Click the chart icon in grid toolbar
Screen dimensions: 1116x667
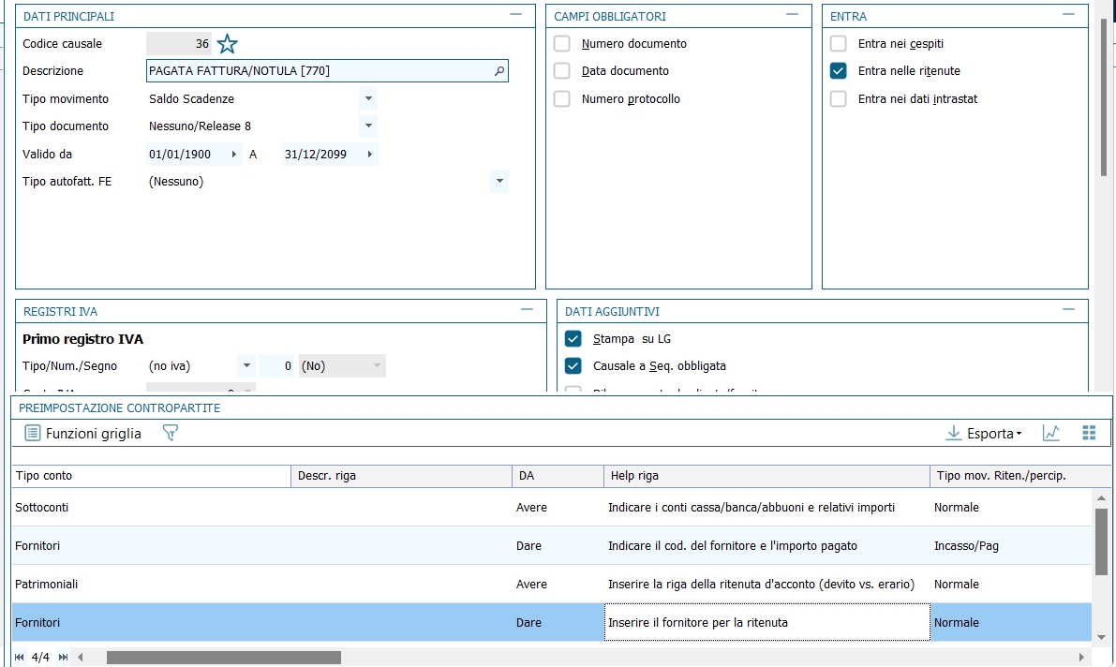pos(1051,433)
